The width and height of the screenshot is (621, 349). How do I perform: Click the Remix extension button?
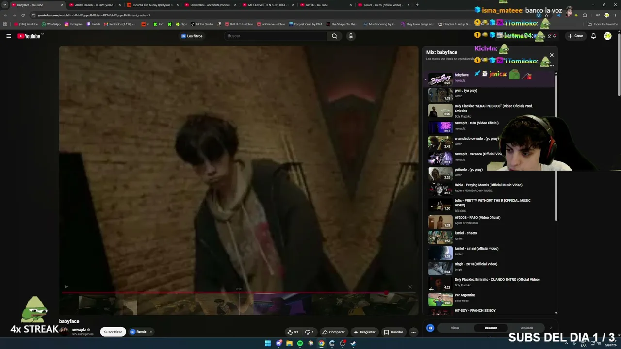[138, 332]
